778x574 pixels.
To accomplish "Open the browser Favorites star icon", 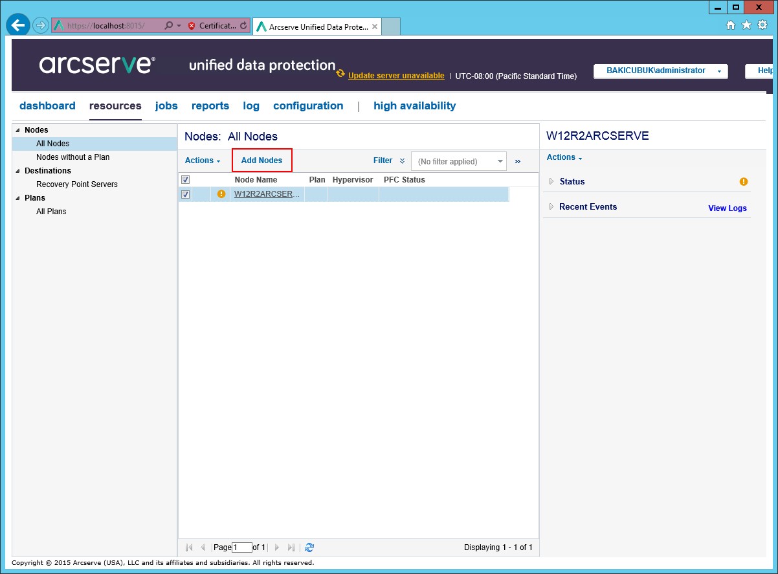I will point(746,25).
